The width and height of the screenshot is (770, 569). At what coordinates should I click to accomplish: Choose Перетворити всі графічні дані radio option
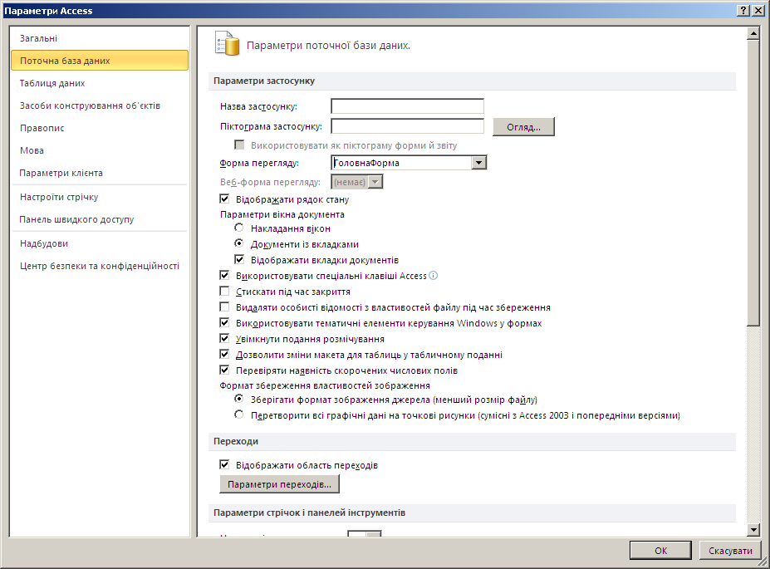(x=239, y=414)
